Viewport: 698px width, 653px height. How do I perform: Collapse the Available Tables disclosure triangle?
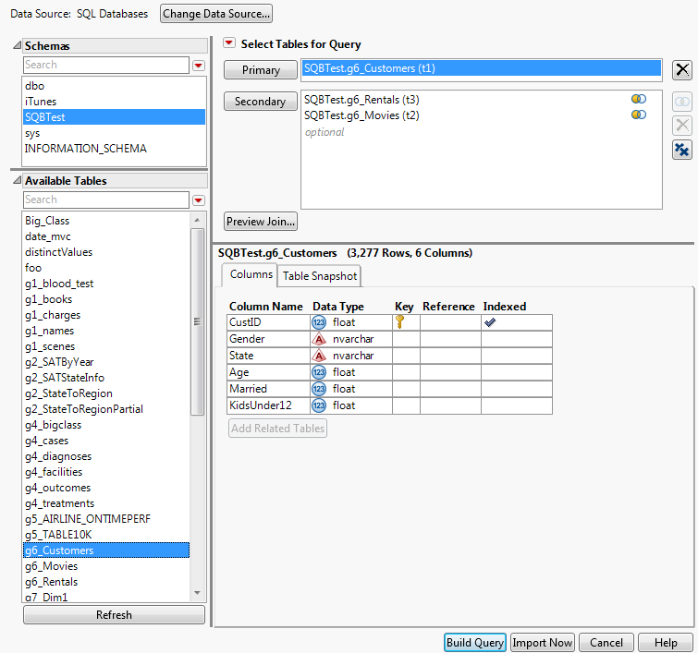(17, 181)
